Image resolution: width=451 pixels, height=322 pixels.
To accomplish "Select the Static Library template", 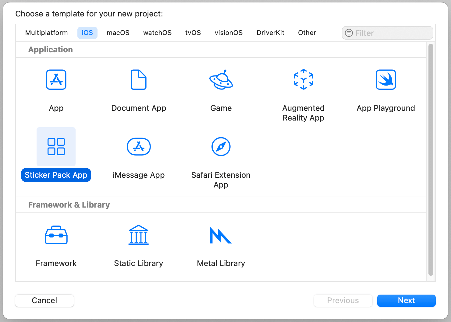I will tap(139, 235).
